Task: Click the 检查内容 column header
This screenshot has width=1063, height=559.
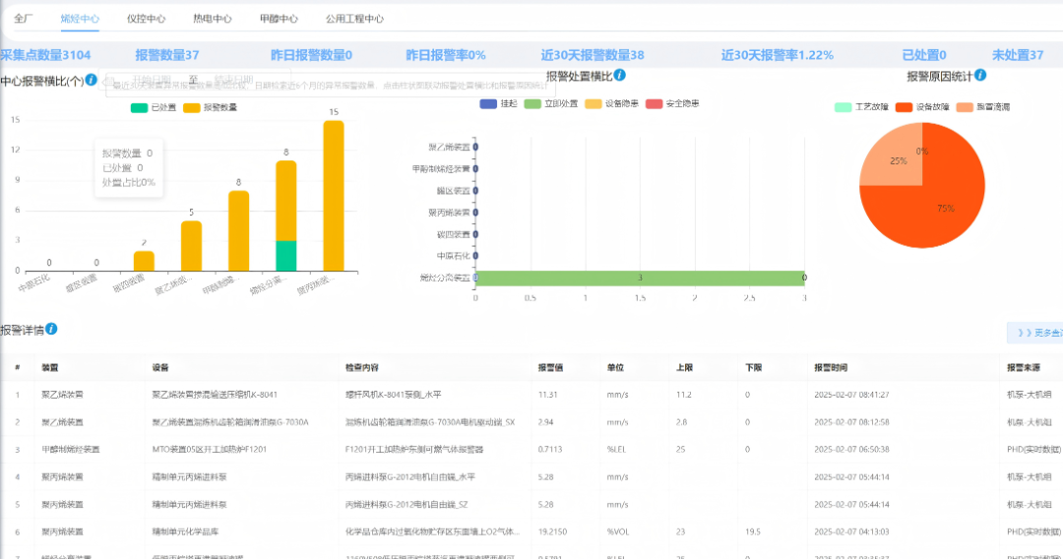Action: (x=362, y=368)
